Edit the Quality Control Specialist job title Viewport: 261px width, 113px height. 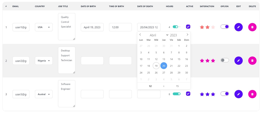[67, 27]
